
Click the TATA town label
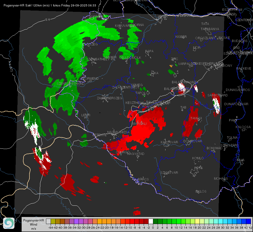[205, 24]
